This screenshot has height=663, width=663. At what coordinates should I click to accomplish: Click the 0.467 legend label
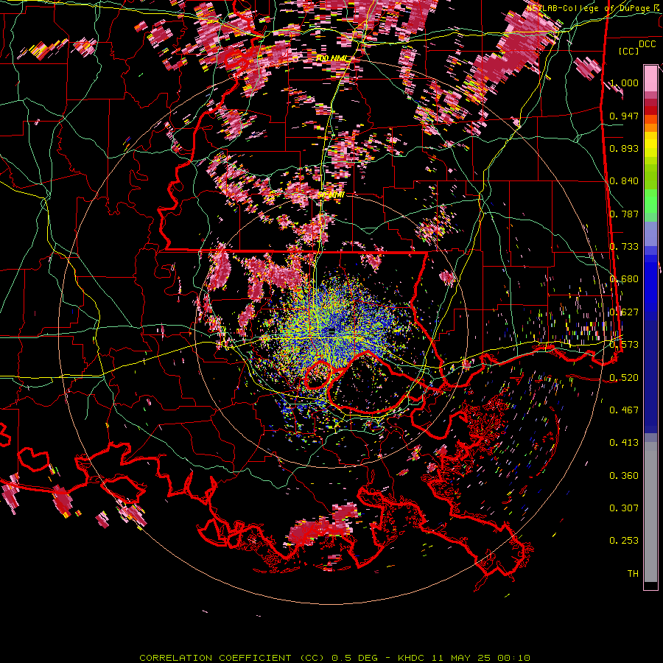point(624,410)
